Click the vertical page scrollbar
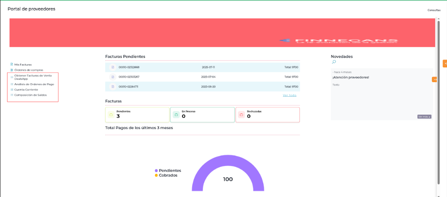This screenshot has width=447, height=197. (x=439, y=103)
